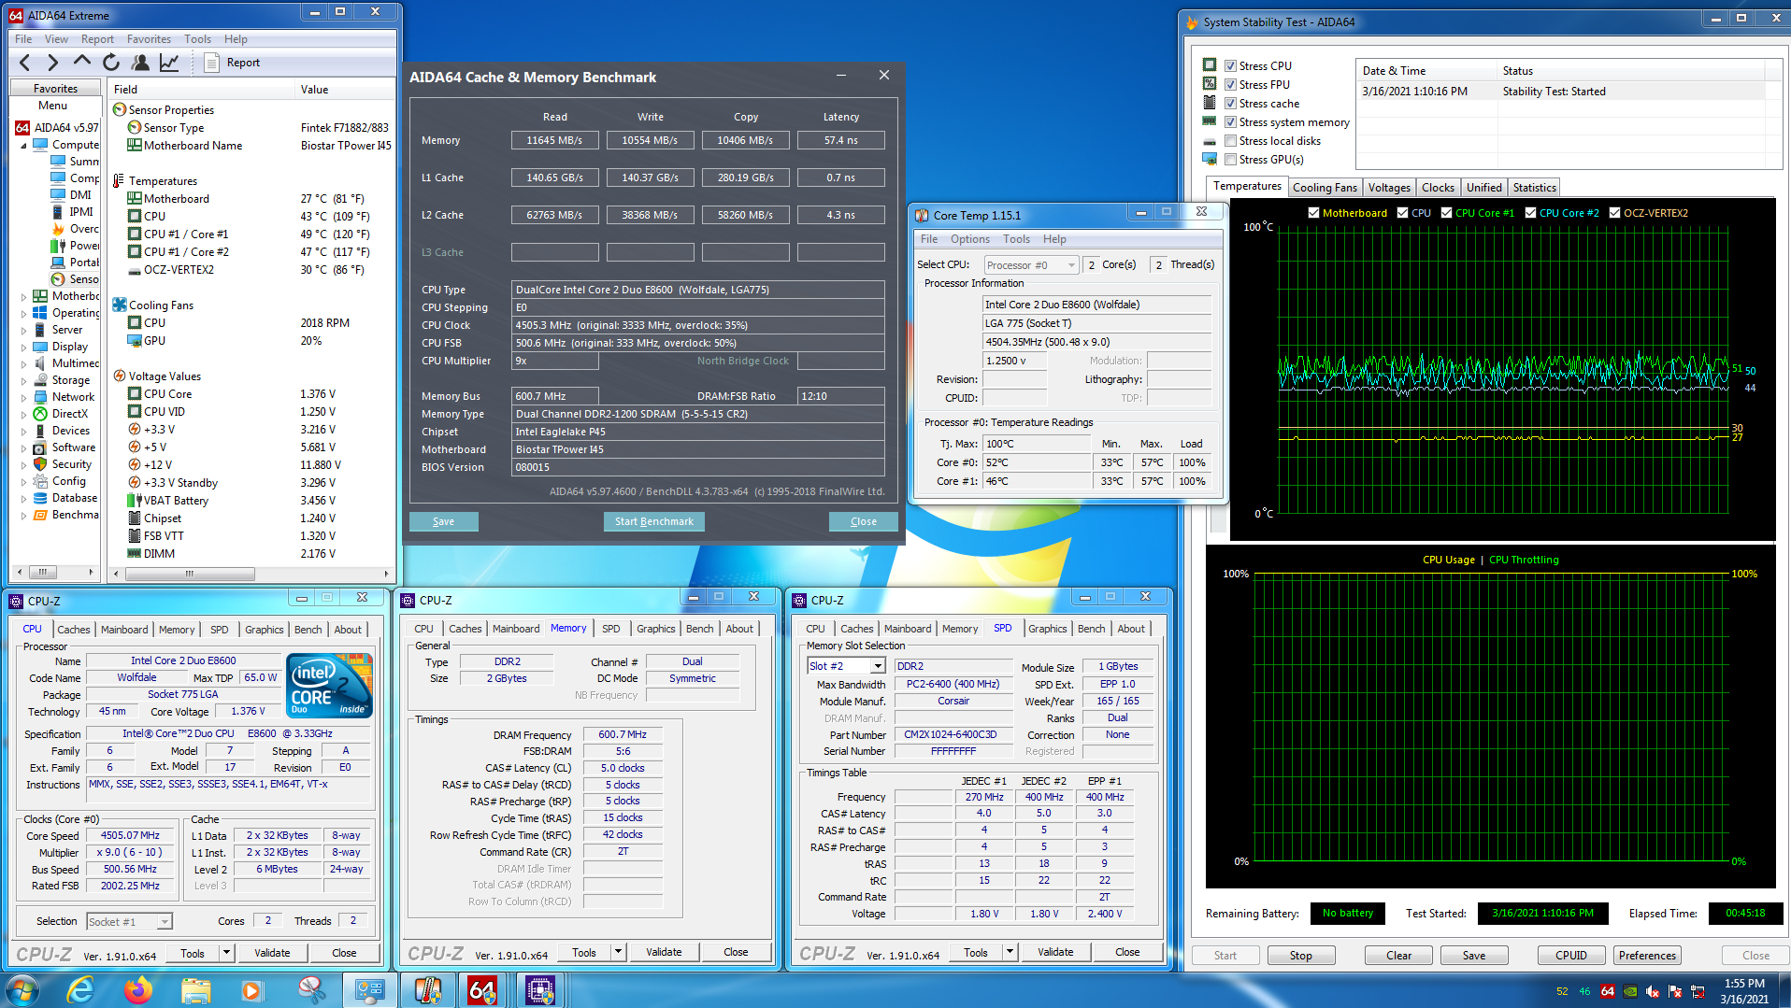Click the AIDA64 user profile toolbar icon
Image resolution: width=1791 pixels, height=1008 pixels.
140,63
